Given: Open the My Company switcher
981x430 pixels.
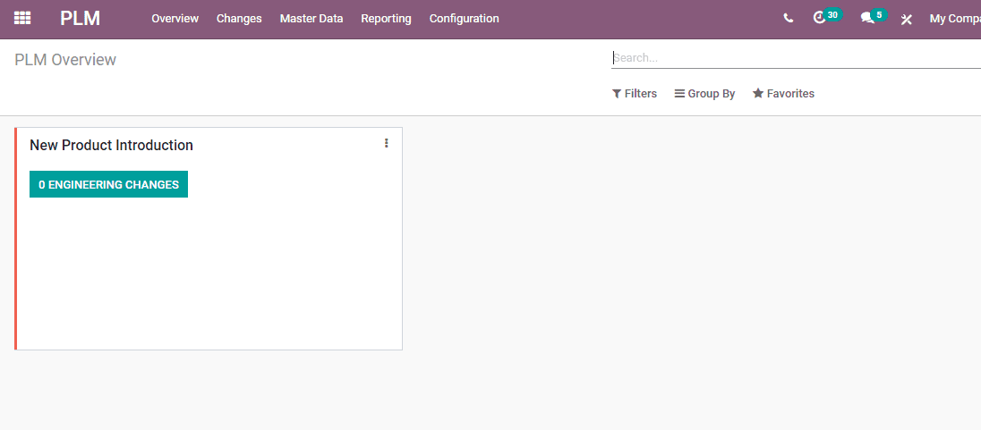Looking at the screenshot, I should [x=955, y=19].
